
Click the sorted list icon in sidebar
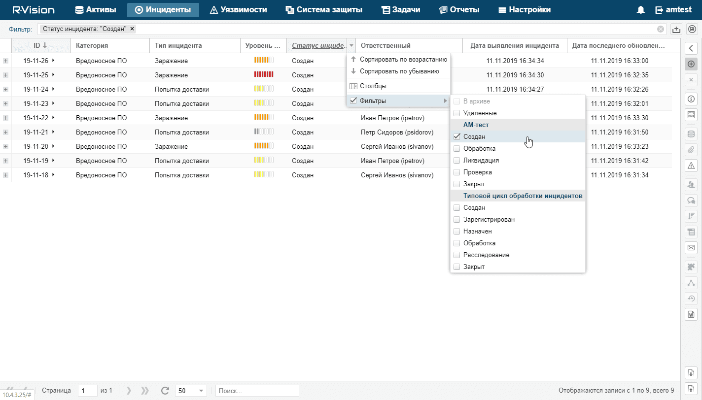coord(691,216)
